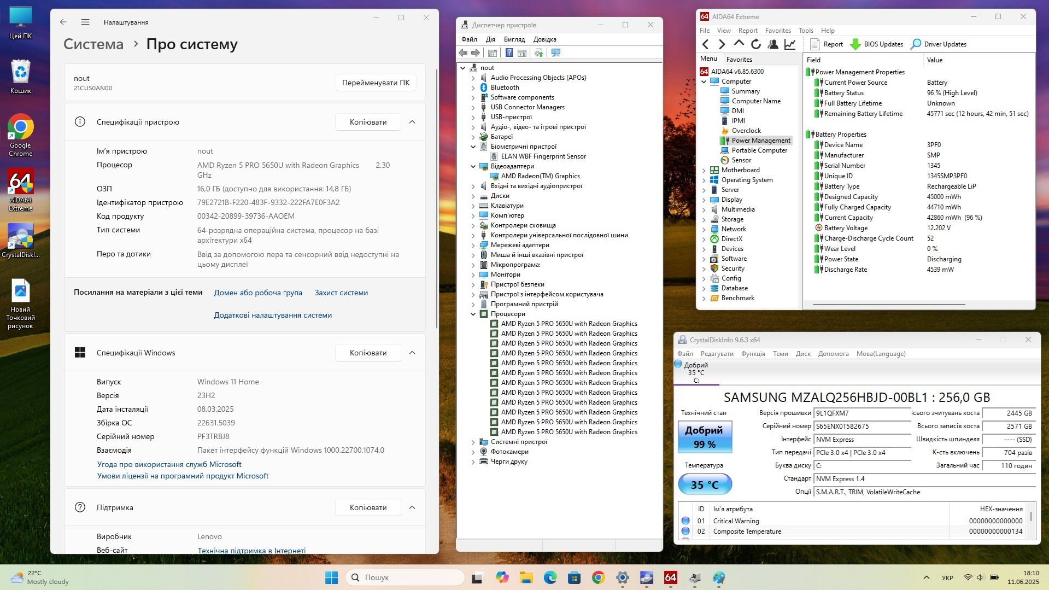This screenshot has height=590, width=1049.
Task: Select Summary in AIDA64 tree
Action: point(745,91)
